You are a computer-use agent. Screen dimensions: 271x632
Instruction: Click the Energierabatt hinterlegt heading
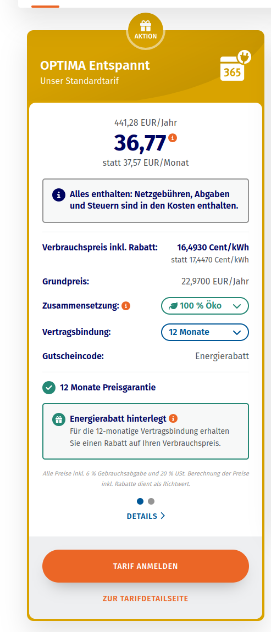pyautogui.click(x=119, y=418)
